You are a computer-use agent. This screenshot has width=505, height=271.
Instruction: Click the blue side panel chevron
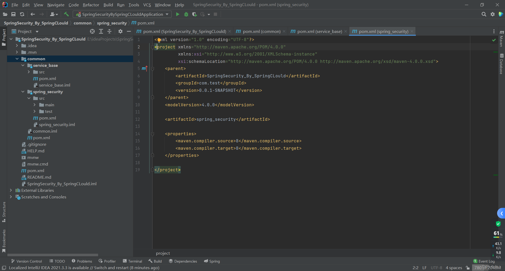501,213
